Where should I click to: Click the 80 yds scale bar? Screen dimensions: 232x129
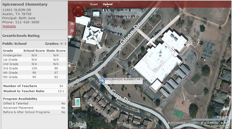click(210, 120)
